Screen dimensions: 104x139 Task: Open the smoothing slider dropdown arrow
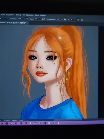click(62, 20)
